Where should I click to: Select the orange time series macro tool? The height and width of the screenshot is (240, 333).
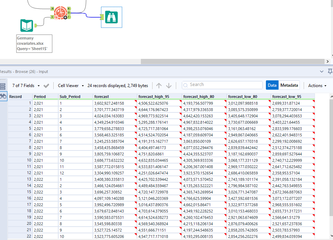60,12
